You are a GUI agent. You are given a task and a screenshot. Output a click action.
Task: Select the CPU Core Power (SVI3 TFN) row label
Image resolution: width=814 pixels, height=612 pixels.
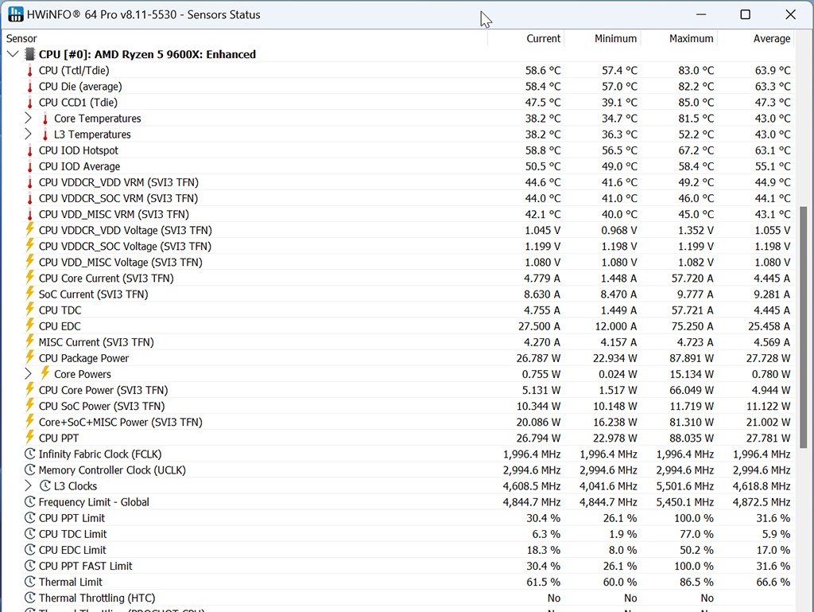[x=103, y=390]
